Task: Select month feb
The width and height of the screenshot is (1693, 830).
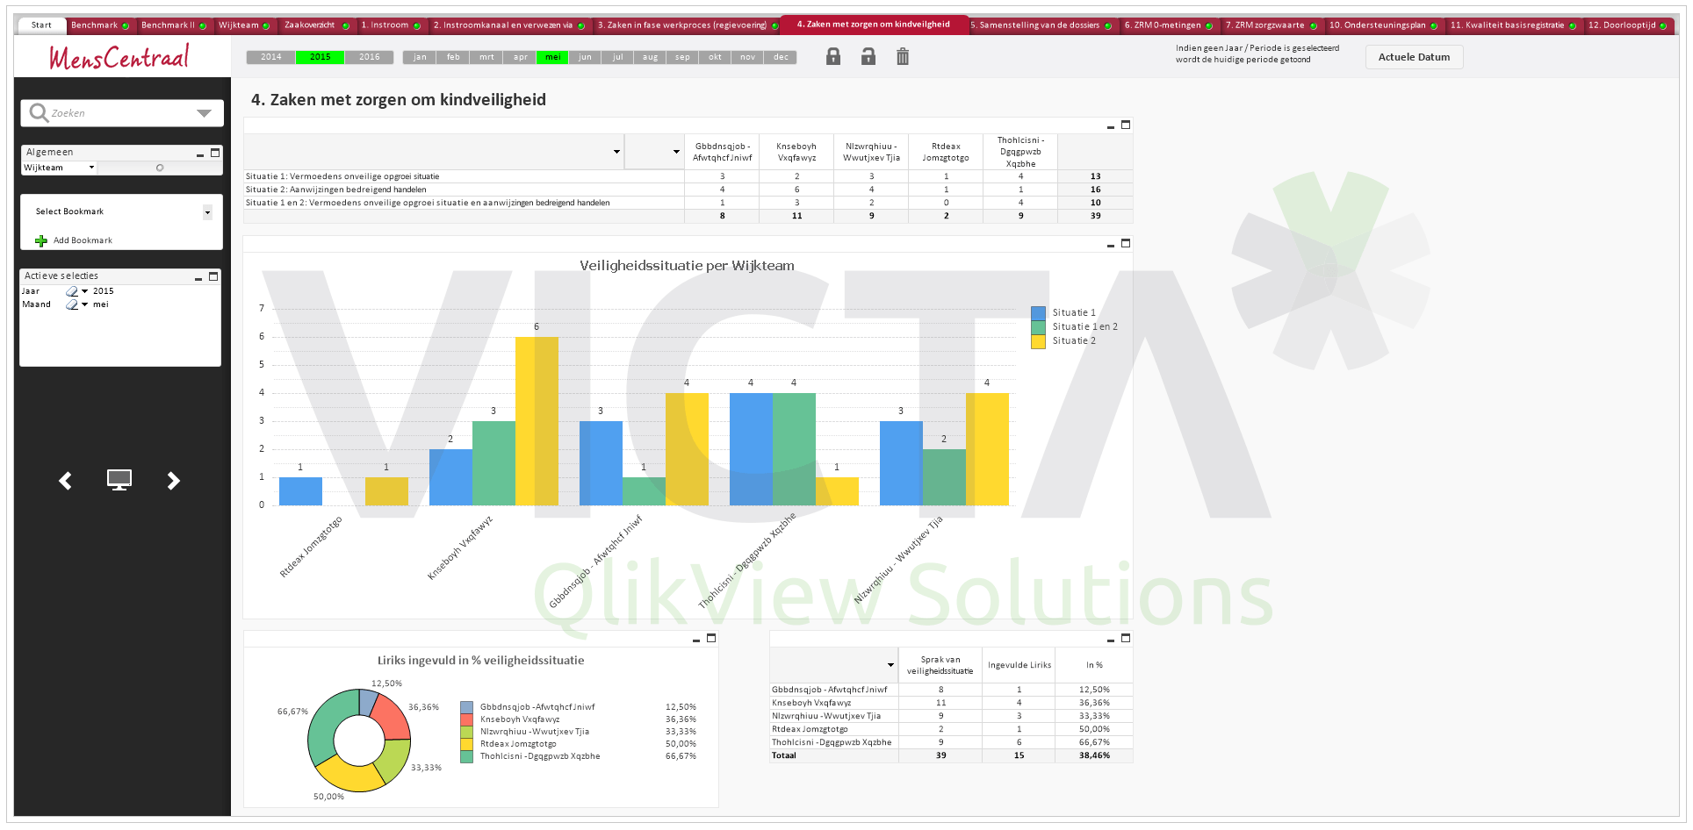Action: pos(453,57)
